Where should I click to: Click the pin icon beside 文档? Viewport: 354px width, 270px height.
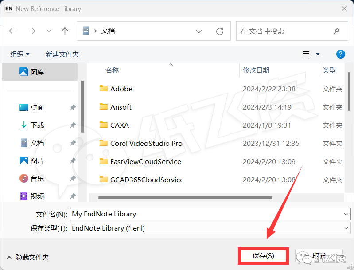73,143
